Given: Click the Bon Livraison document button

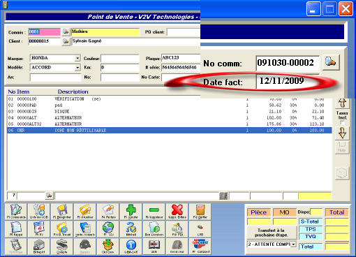Looking at the screenshot, I should [x=154, y=229].
